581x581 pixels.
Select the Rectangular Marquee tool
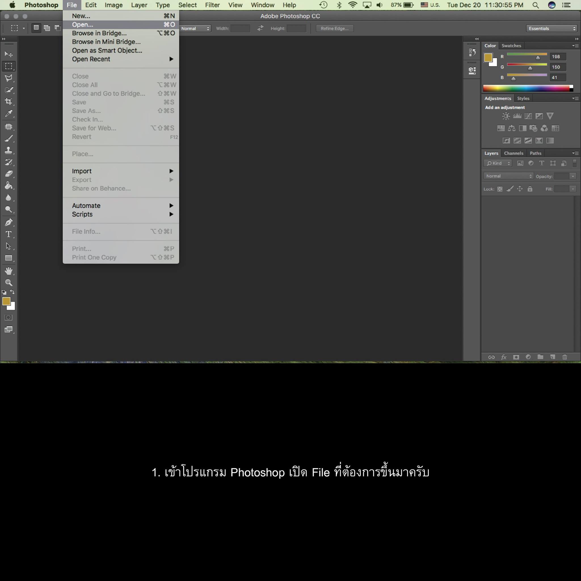(x=9, y=66)
